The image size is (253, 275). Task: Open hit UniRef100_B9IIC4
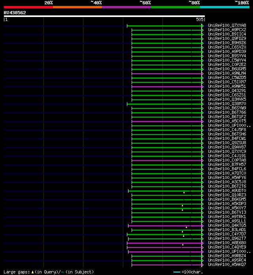[227, 34]
